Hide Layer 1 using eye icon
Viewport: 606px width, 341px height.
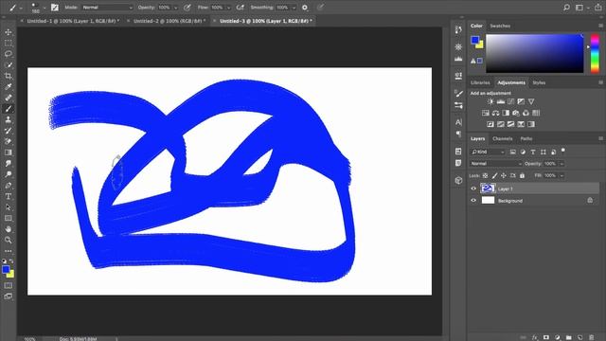pyautogui.click(x=473, y=188)
